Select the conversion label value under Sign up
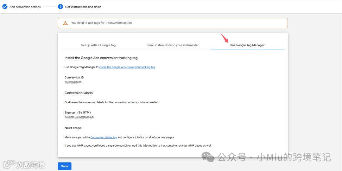 (x=79, y=117)
